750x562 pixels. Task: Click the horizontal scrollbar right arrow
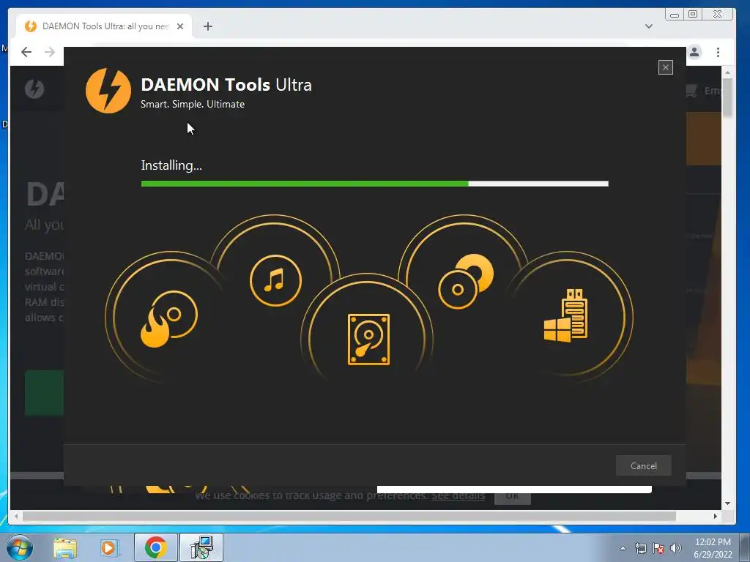pyautogui.click(x=716, y=516)
